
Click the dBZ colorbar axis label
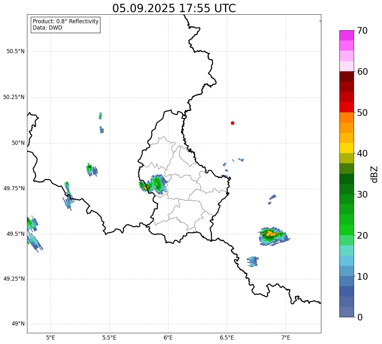tap(374, 174)
